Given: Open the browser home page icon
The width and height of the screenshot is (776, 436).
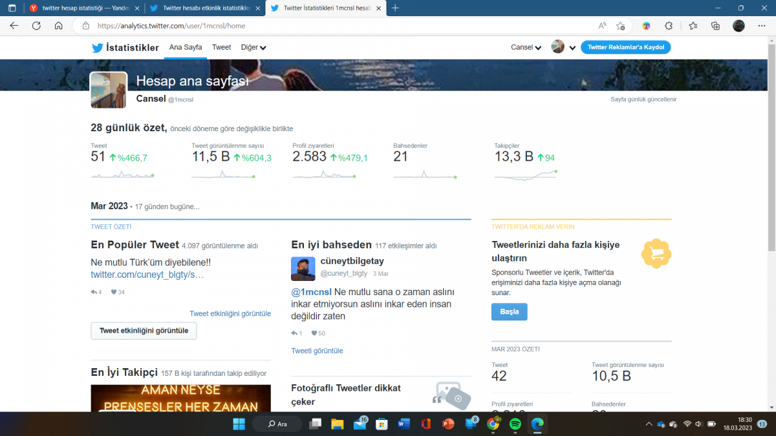Looking at the screenshot, I should tap(58, 26).
